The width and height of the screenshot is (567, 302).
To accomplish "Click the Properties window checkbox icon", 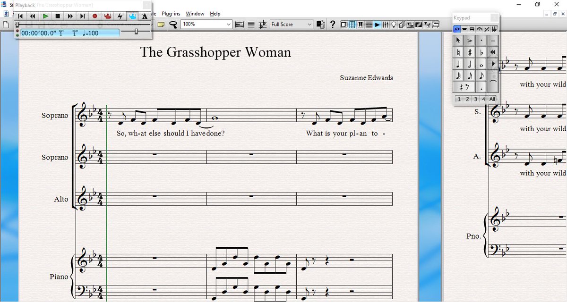I will 427,25.
